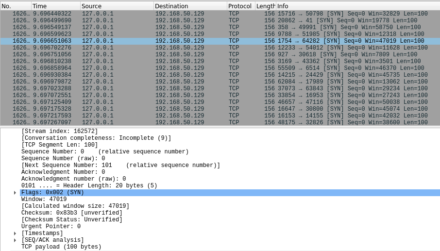Select packet with info 48175 → 32826 [SYN]

pyautogui.click(x=220, y=122)
